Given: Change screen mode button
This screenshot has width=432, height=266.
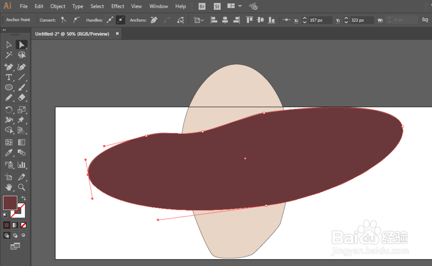Looking at the screenshot, I should click(15, 246).
